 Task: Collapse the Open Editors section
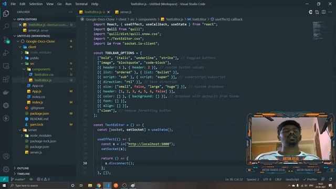(x=44, y=19)
